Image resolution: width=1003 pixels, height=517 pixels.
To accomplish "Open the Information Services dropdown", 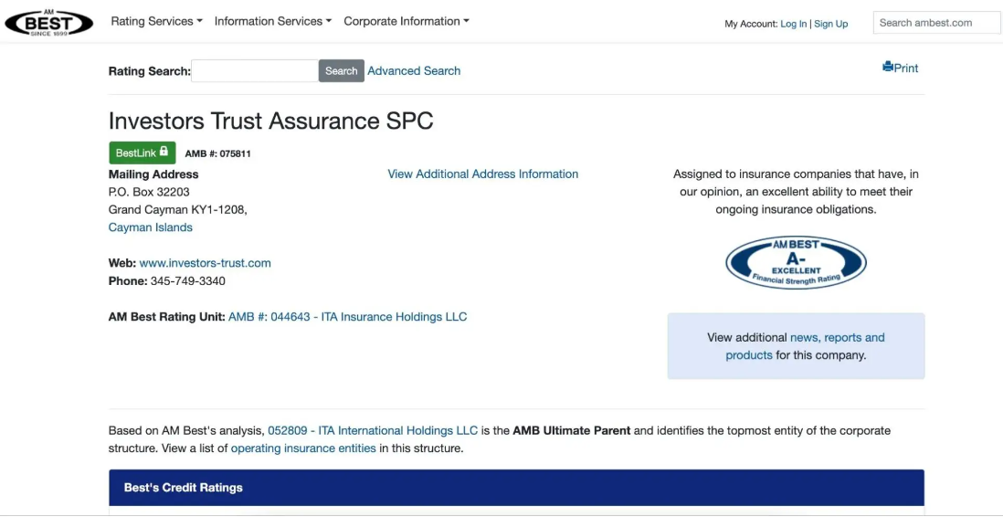I will [x=273, y=21].
